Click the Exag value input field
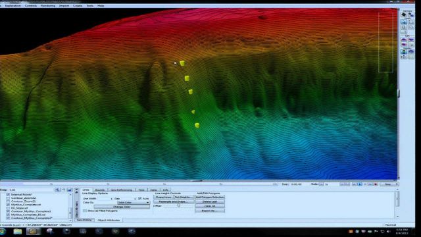Viewport: 421px width, 237px height. (31, 190)
